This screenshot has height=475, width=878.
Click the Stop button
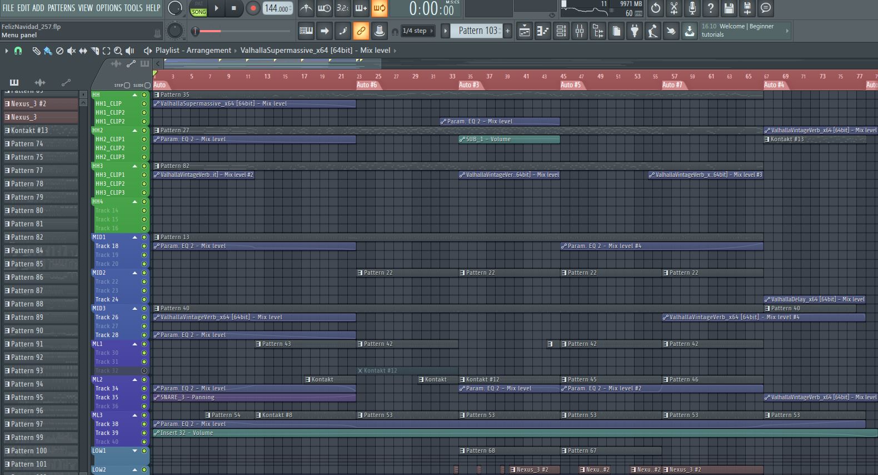pyautogui.click(x=234, y=8)
